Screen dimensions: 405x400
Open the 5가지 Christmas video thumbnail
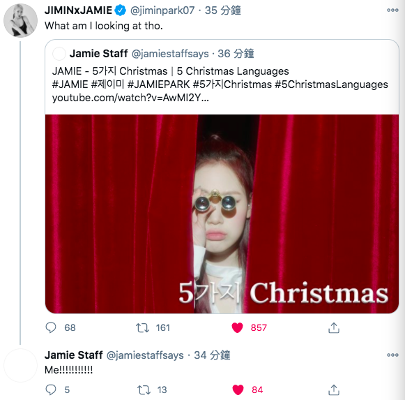[x=222, y=214]
